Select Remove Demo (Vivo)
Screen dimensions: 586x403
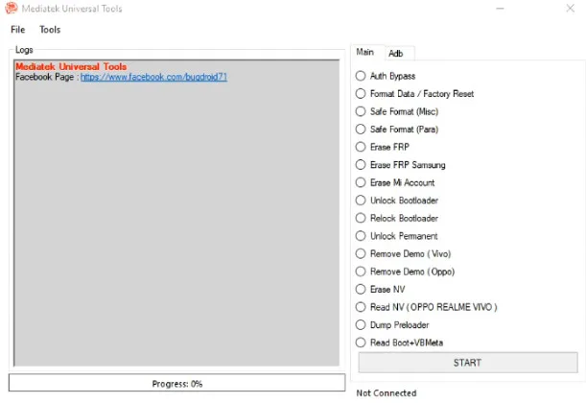361,254
